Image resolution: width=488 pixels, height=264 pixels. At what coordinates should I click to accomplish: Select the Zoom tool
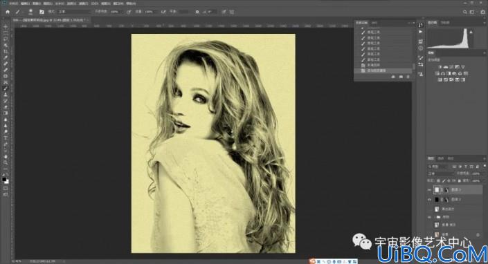pos(6,162)
